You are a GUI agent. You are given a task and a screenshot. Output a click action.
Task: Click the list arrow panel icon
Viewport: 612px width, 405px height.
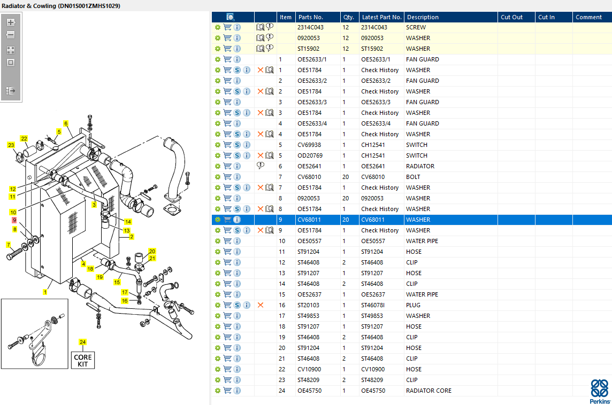pyautogui.click(x=11, y=91)
